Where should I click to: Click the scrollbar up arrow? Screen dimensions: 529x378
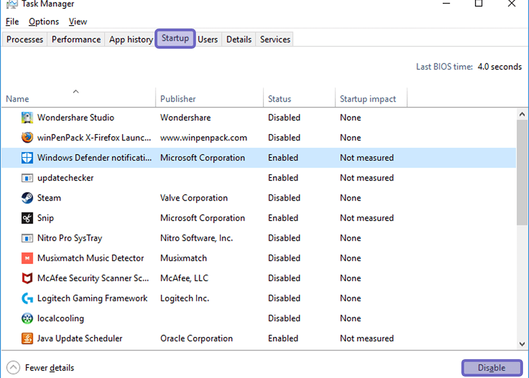(522, 115)
